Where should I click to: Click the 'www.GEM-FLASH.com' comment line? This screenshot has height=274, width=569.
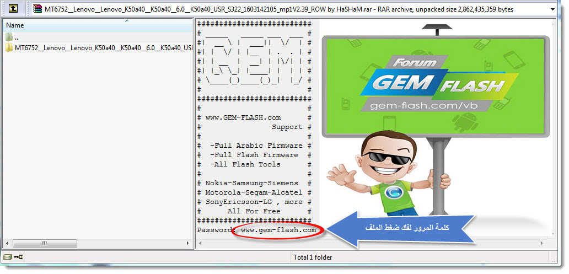pyautogui.click(x=243, y=117)
